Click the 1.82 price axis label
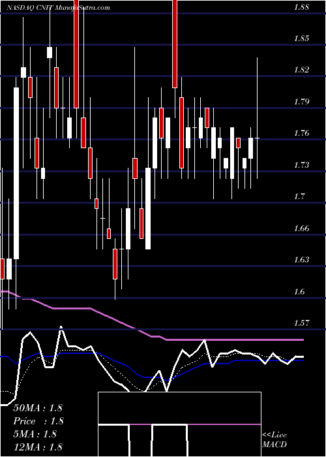This screenshot has height=457, width=326. tap(301, 70)
